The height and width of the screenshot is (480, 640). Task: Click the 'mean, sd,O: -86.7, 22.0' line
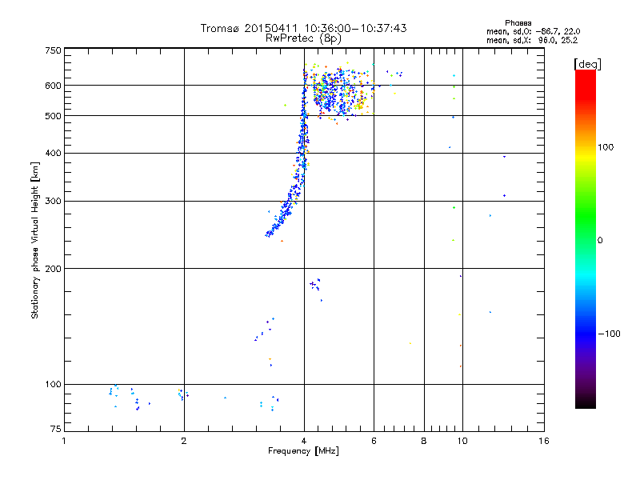click(x=533, y=31)
